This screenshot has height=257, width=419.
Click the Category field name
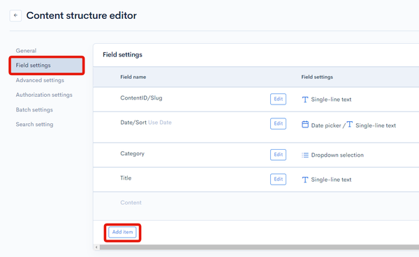tap(132, 153)
